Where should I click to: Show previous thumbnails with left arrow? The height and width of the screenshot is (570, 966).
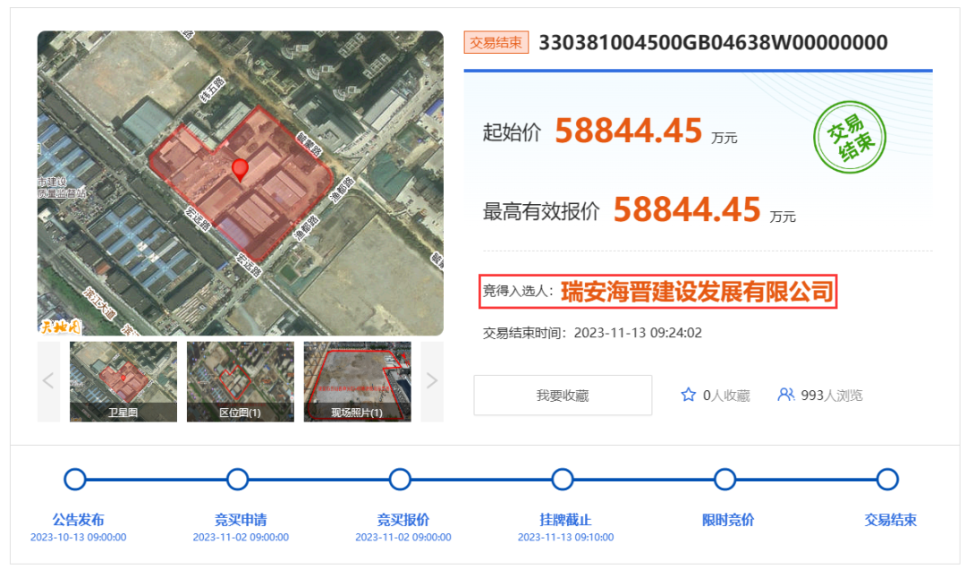coord(49,381)
